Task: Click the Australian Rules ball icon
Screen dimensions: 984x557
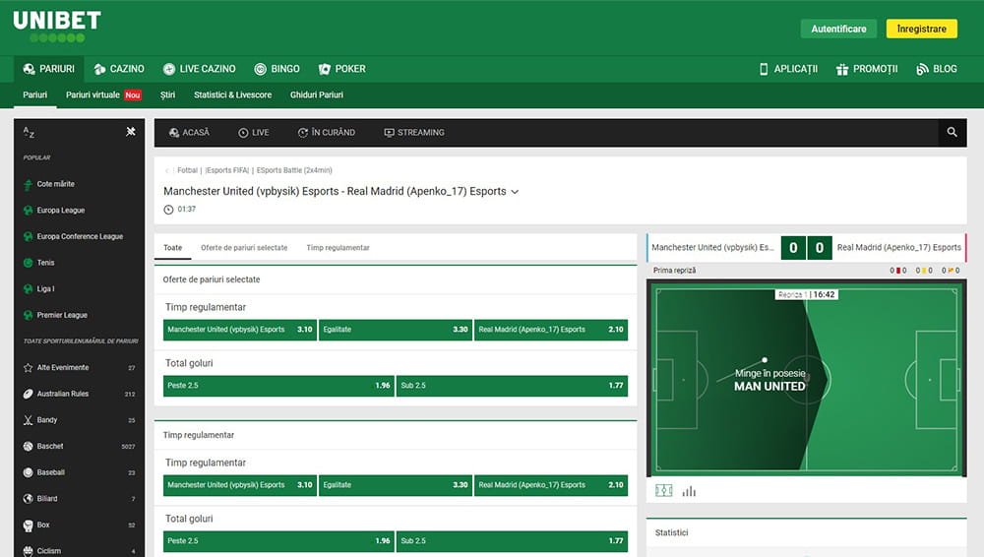Action: click(x=28, y=394)
